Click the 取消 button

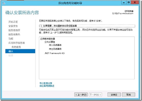(x=129, y=95)
